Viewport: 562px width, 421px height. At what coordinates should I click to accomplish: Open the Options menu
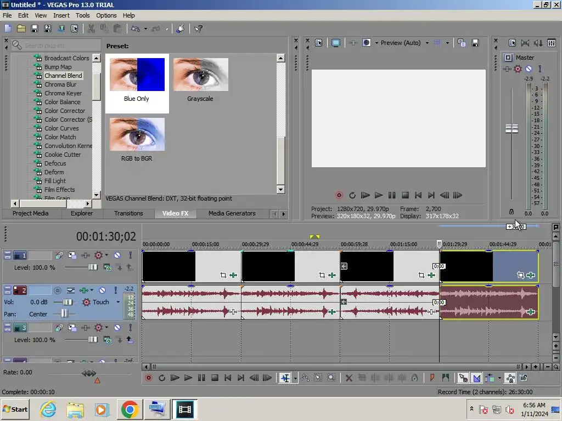[x=106, y=15]
